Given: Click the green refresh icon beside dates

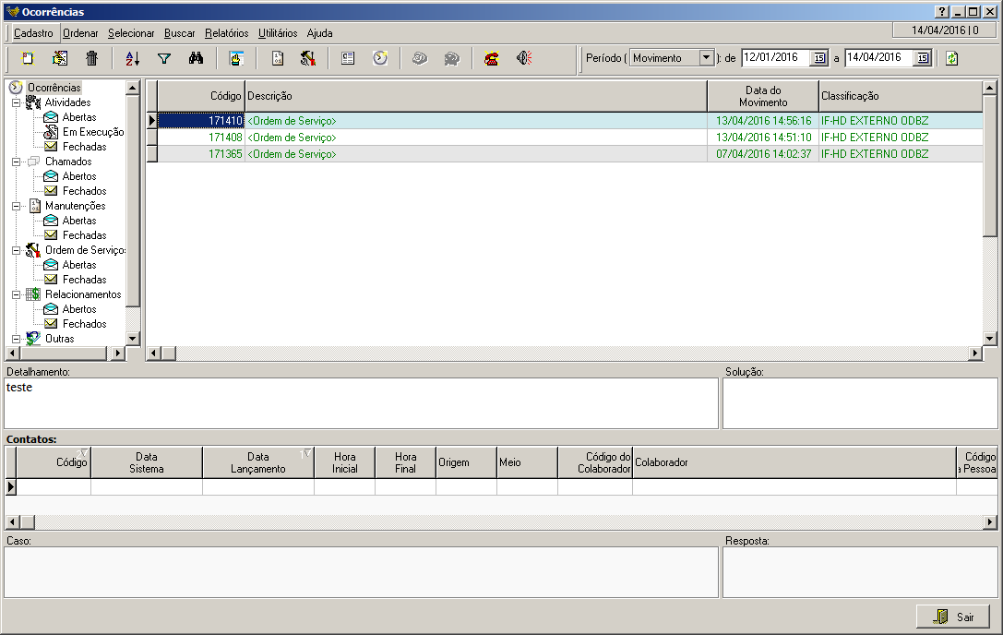Looking at the screenshot, I should (951, 58).
